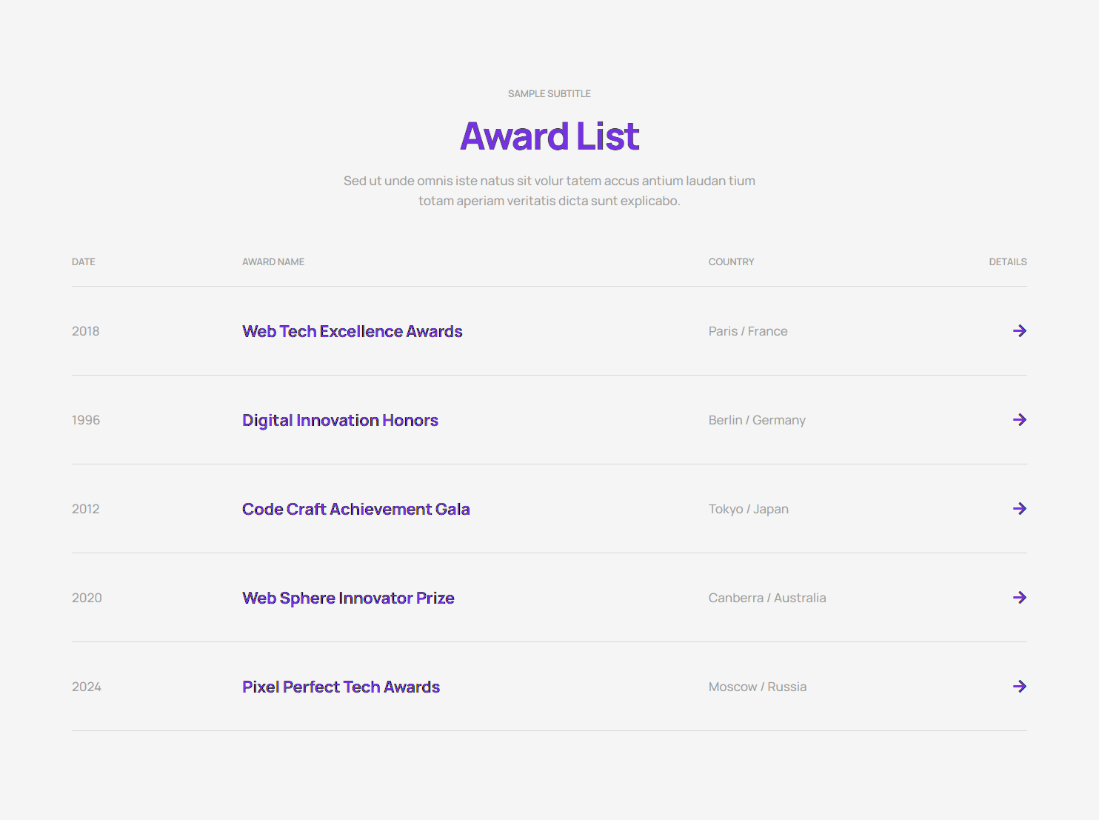The width and height of the screenshot is (1099, 820).
Task: Open the Web Sphere Innovator Prize arrow
Action: 1019,598
